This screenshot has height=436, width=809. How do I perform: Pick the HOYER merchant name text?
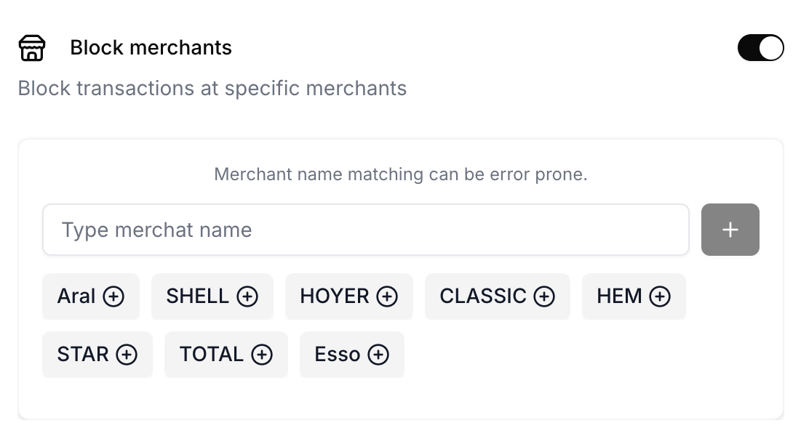(335, 296)
